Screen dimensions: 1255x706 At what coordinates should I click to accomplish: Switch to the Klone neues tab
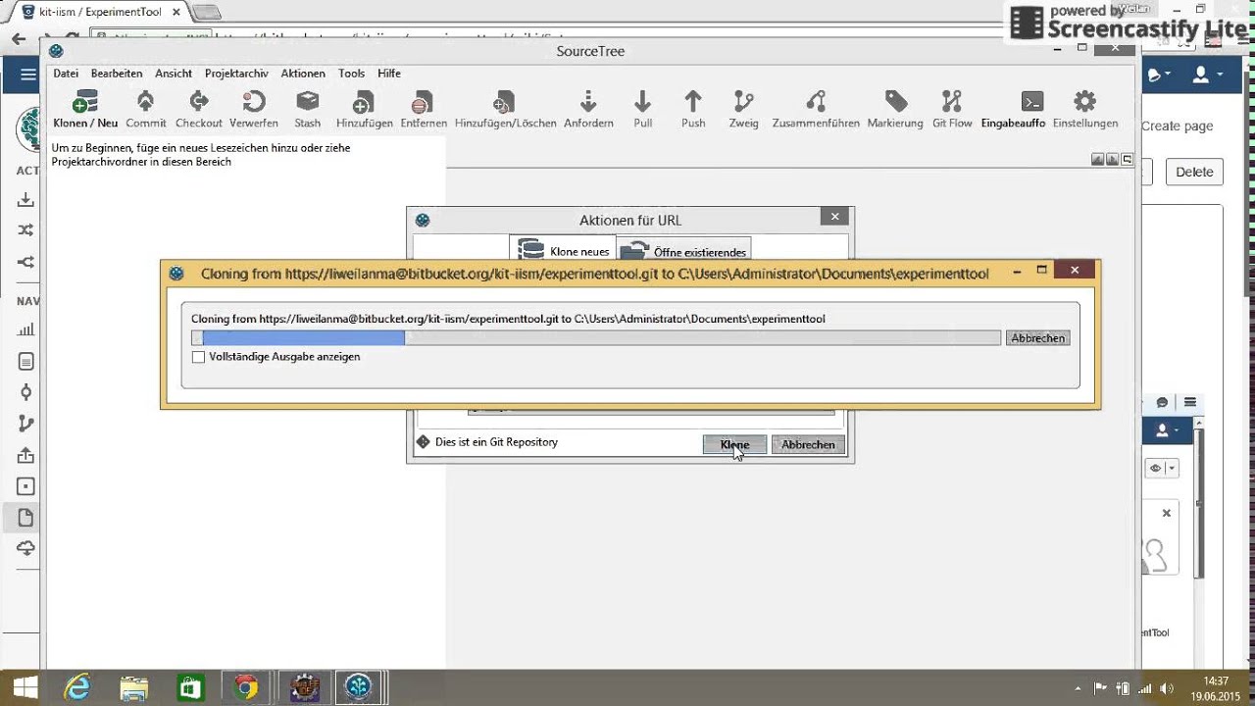click(563, 250)
